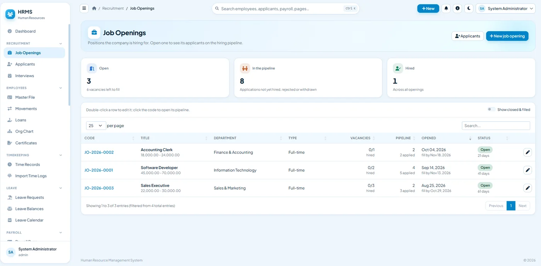Edit the Accounting Clerk opening
Image resolution: width=541 pixels, height=266 pixels.
[x=527, y=152]
